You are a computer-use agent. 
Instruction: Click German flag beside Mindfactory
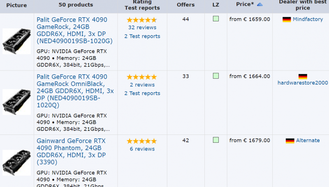[287, 19]
